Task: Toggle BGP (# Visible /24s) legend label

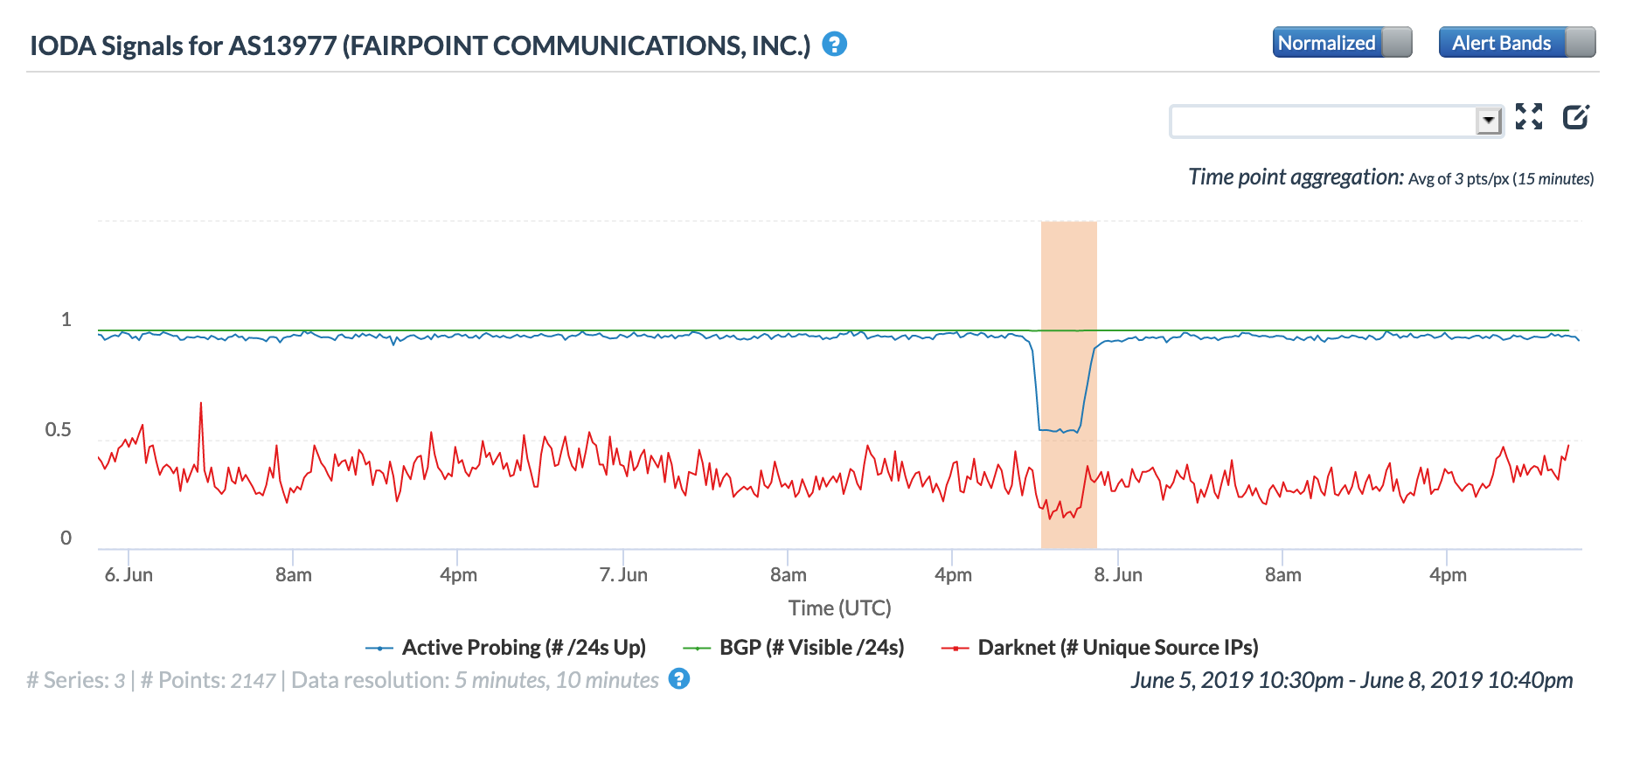Action: pyautogui.click(x=811, y=648)
